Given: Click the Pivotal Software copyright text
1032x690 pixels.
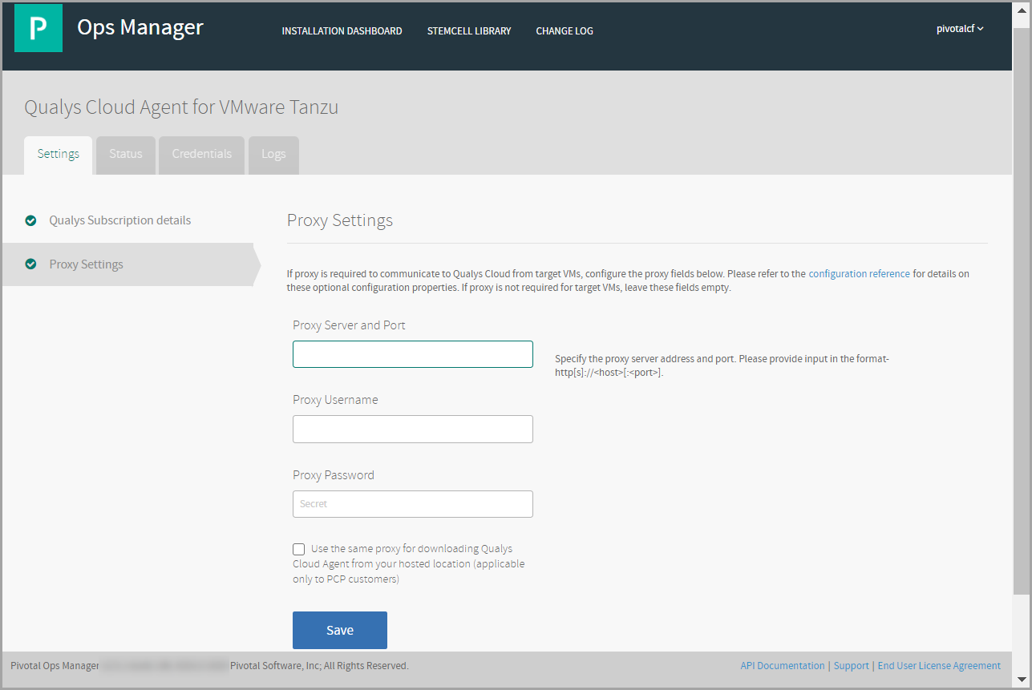Looking at the screenshot, I should pos(319,666).
